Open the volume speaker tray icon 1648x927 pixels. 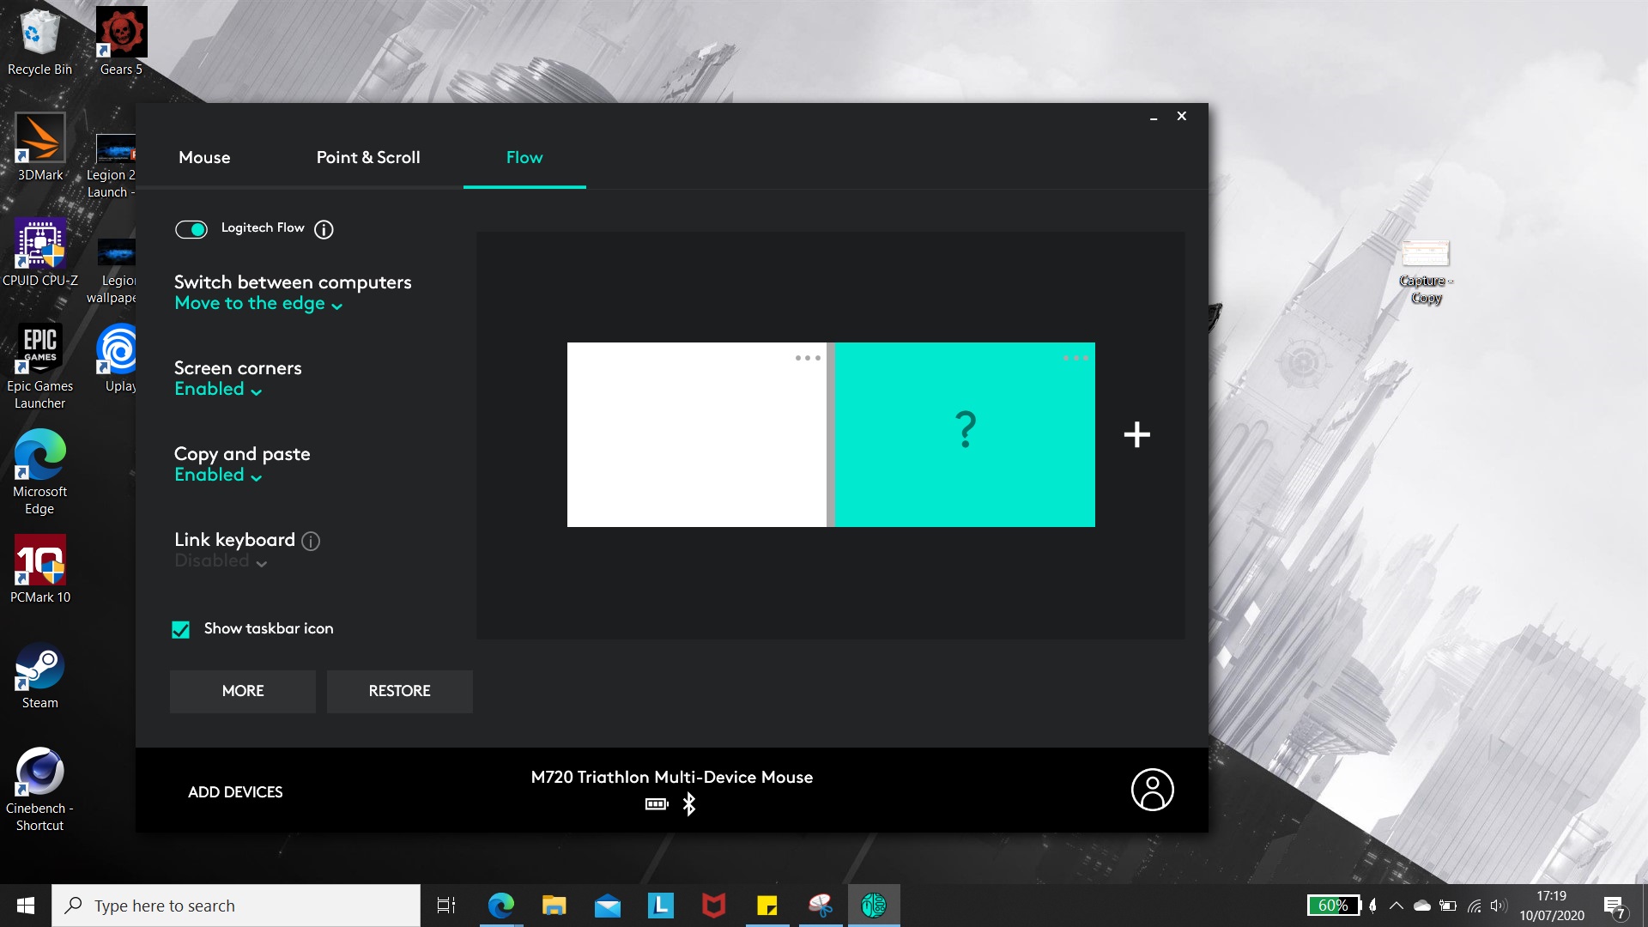pos(1499,906)
